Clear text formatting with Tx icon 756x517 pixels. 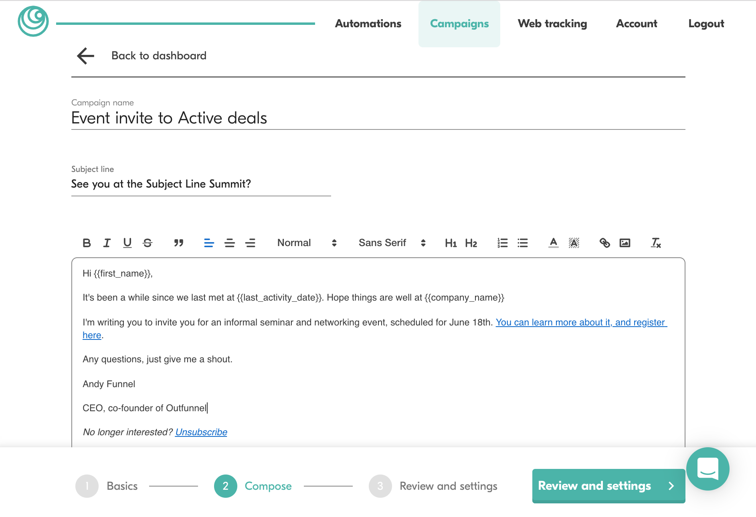(656, 243)
